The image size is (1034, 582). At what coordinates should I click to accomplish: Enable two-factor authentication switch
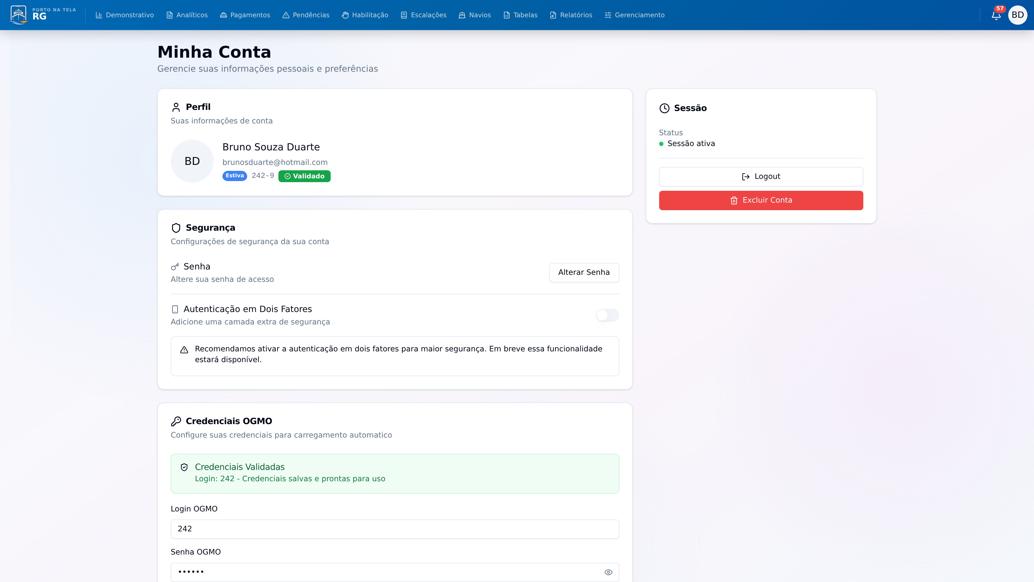tap(607, 315)
